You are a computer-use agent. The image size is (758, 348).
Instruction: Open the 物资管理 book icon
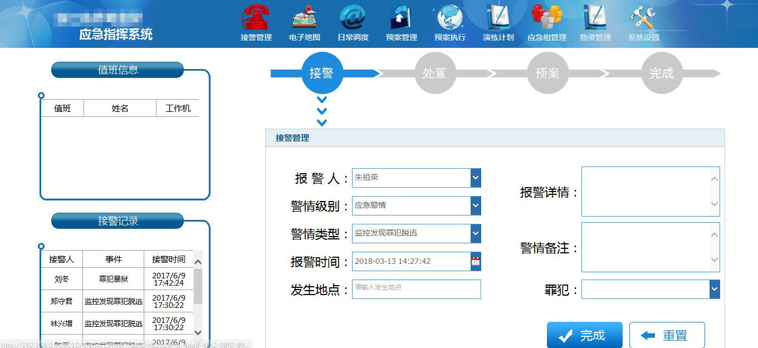[595, 18]
